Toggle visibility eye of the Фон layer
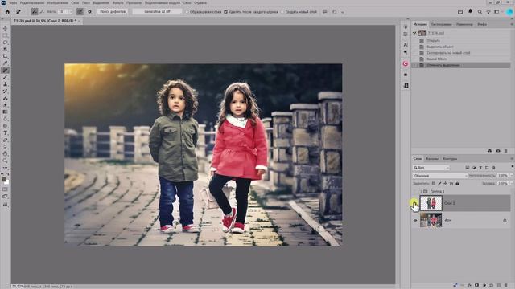Image resolution: width=515 pixels, height=289 pixels. [x=415, y=221]
